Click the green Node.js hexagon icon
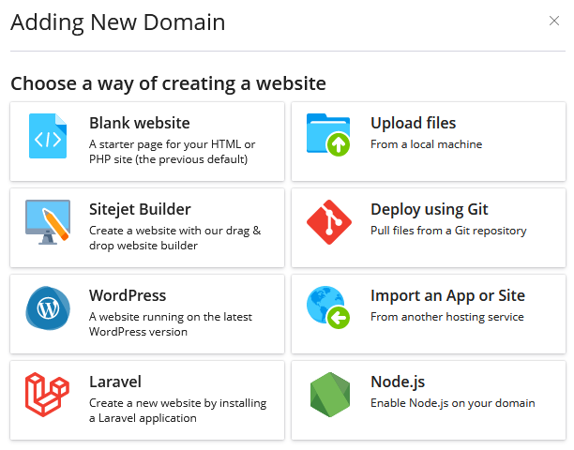574x450 pixels. coord(328,395)
